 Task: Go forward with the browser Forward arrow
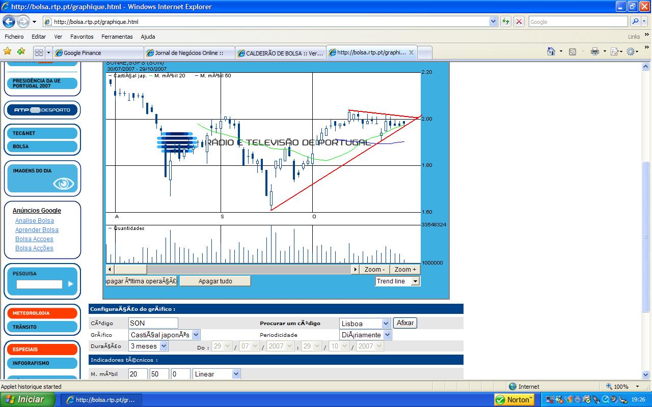click(x=23, y=22)
